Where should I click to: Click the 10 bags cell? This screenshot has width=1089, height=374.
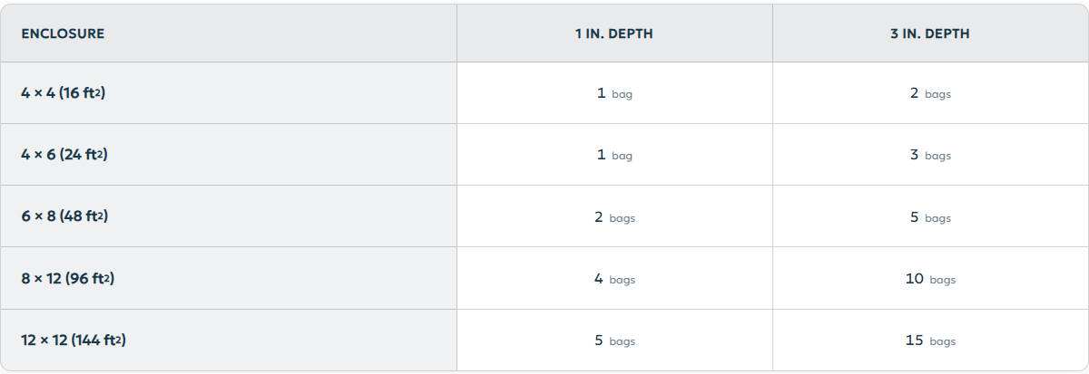tap(930, 279)
